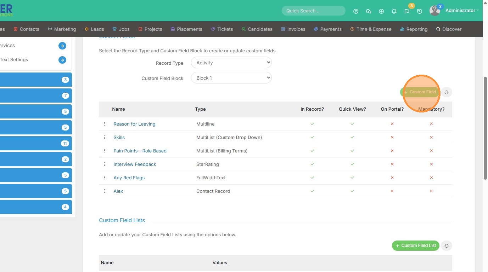
Task: Open the flag icon with badge 3
Action: coord(407,11)
